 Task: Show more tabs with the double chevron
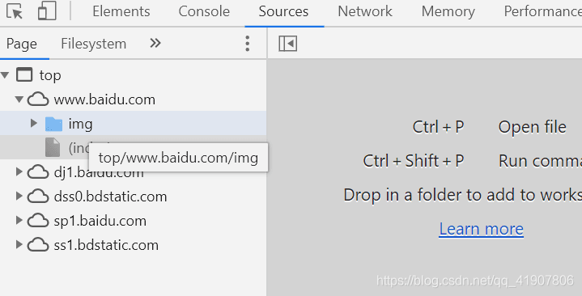pos(155,44)
